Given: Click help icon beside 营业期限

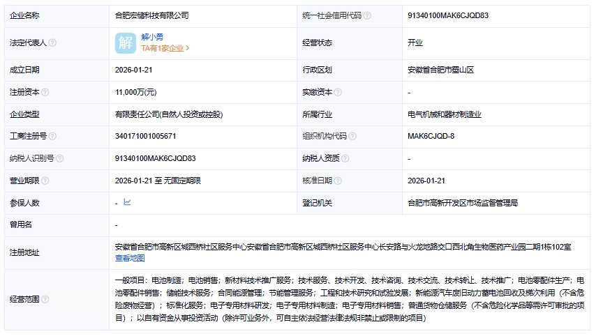Looking at the screenshot, I should point(44,181).
